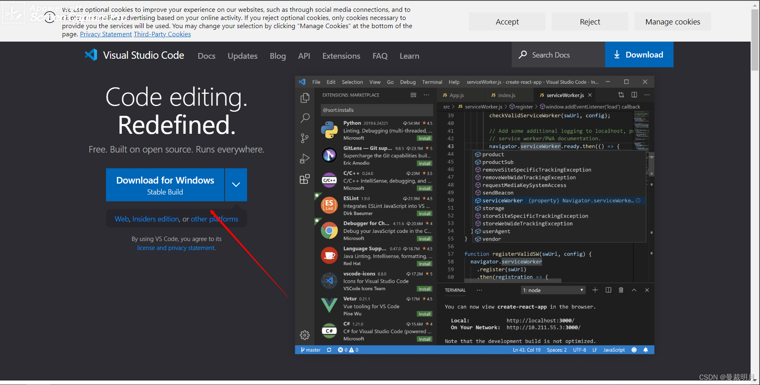Viewport: 760px width, 385px height.
Task: Click 'UTF-8' encoding in status bar
Action: pyautogui.click(x=579, y=350)
